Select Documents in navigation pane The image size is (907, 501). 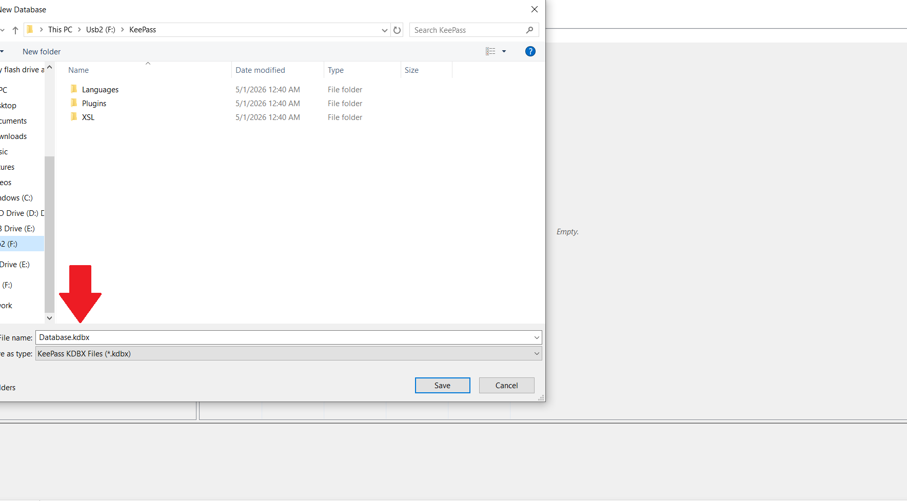coord(13,121)
